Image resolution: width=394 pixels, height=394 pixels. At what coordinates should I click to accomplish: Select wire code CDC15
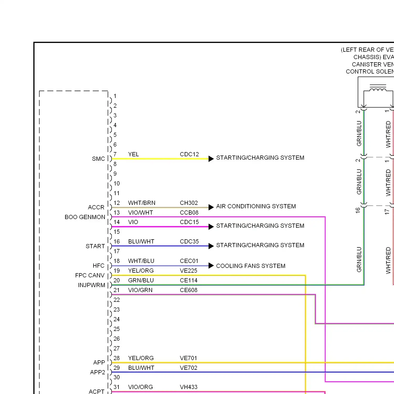189,222
